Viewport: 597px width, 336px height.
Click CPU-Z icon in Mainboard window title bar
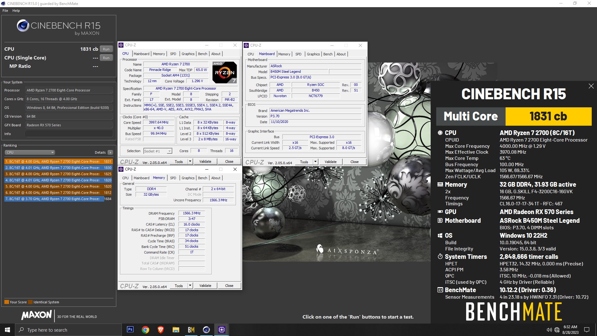pos(247,45)
